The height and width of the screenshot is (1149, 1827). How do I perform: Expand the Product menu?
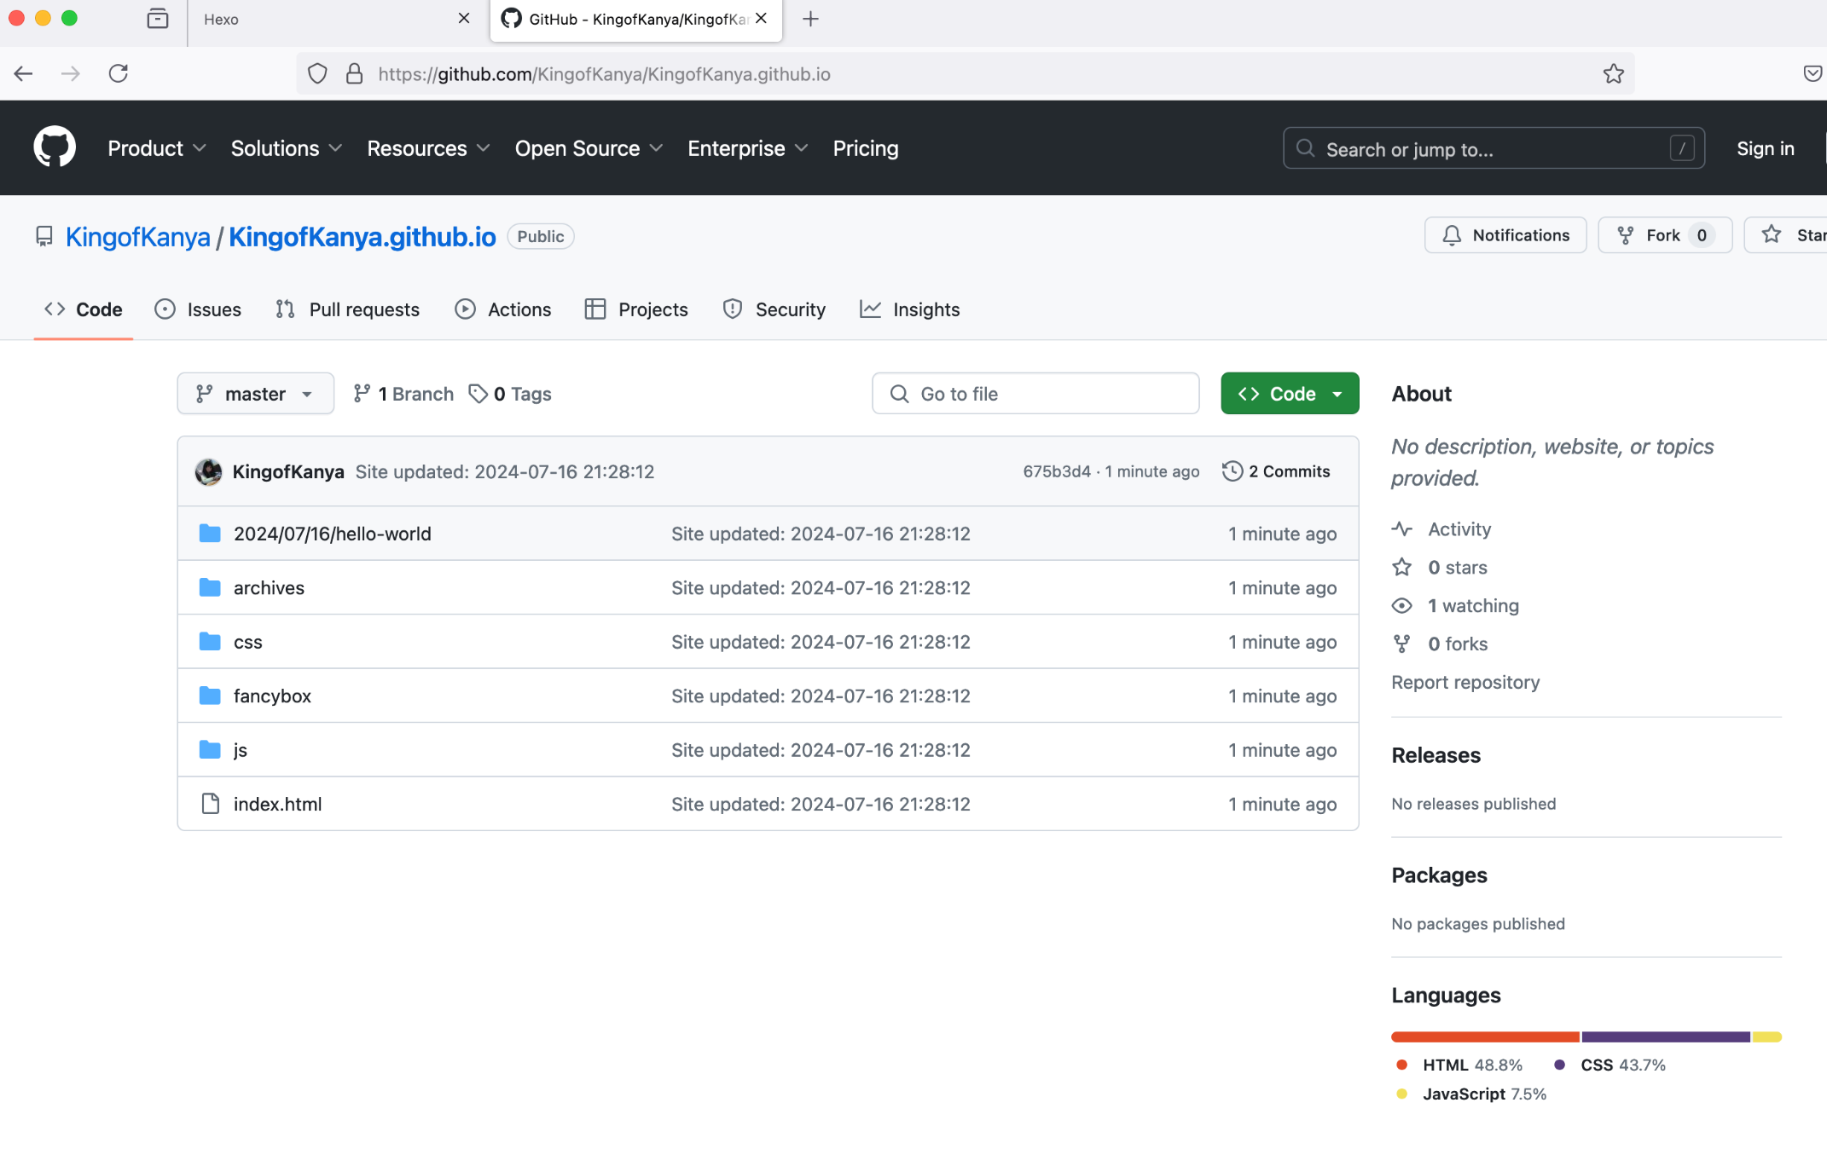pyautogui.click(x=157, y=148)
